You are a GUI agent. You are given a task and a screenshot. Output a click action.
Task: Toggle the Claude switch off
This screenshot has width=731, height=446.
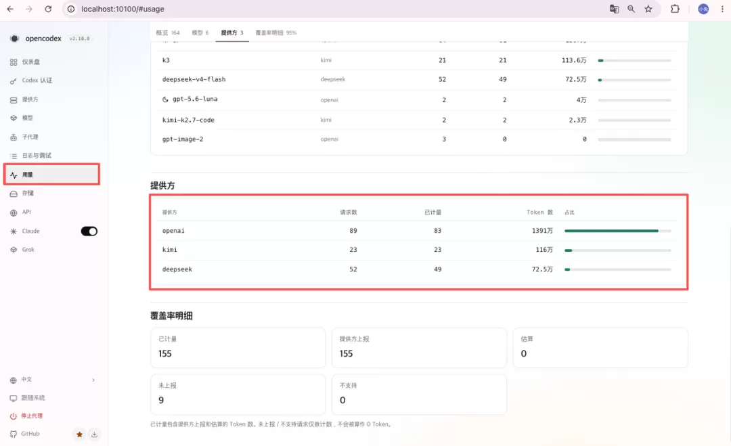89,231
